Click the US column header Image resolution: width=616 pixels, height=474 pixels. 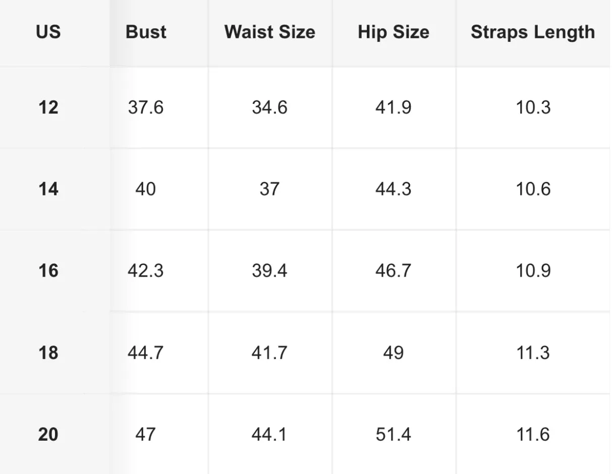coord(48,32)
